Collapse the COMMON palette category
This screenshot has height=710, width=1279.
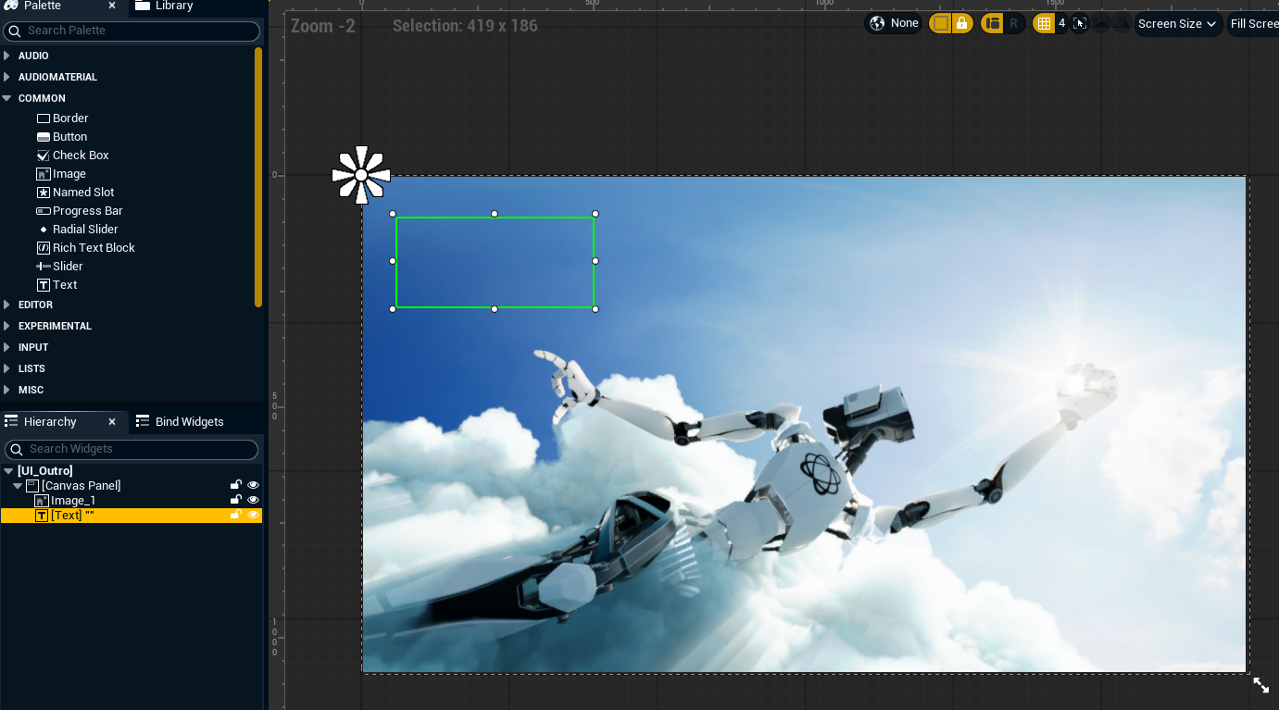click(x=7, y=98)
